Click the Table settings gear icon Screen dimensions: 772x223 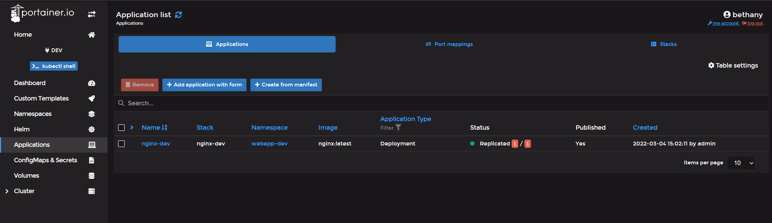pos(711,65)
